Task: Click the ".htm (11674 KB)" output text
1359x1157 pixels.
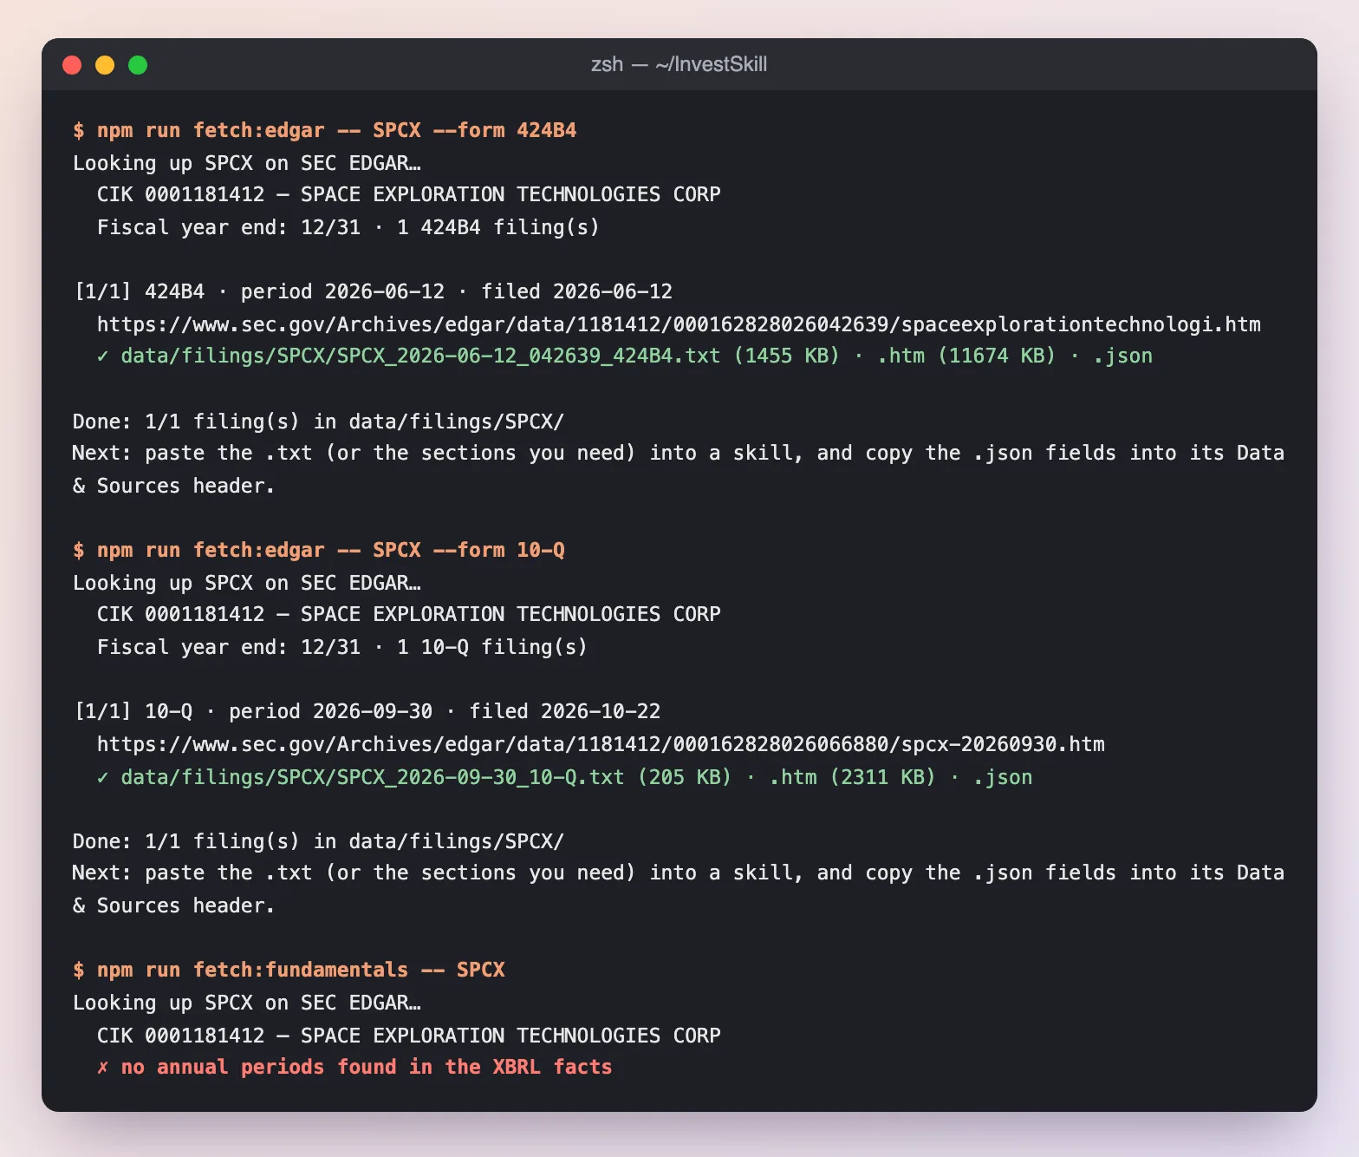Action: coord(966,356)
